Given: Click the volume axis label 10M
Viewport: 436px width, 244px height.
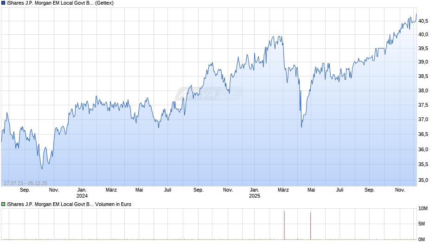Looking at the screenshot, I should pos(423,209).
